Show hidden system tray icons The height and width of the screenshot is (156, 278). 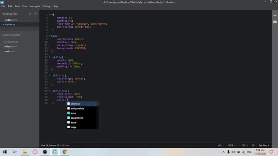[224, 152]
